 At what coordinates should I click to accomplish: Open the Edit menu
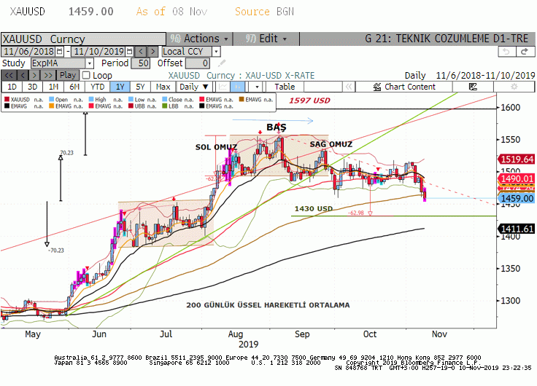click(266, 39)
